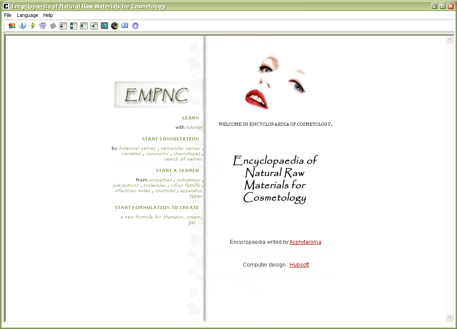Search from properties link
Viewport: 457px width, 329px height.
click(x=160, y=180)
